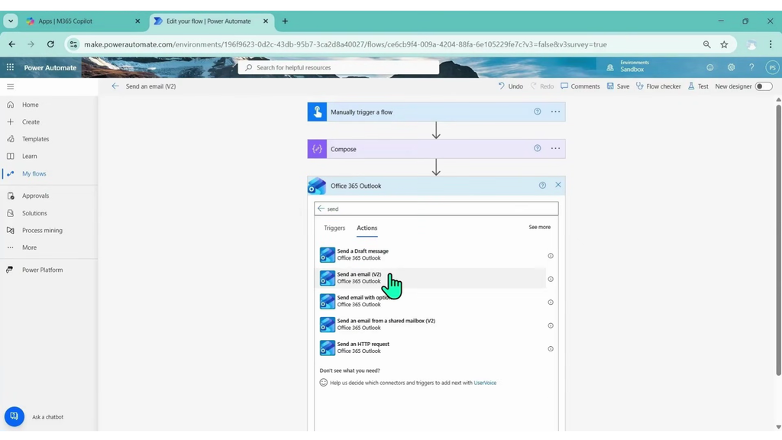Switch to the Actions tab
782x440 pixels.
click(367, 228)
